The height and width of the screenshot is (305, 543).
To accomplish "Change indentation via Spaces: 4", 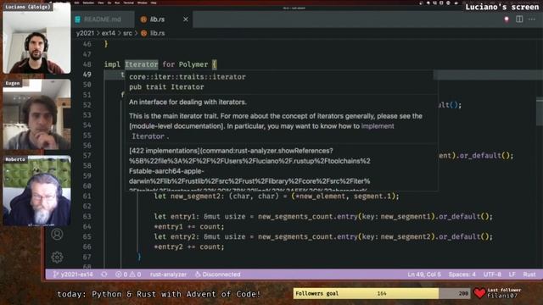I will click(462, 274).
